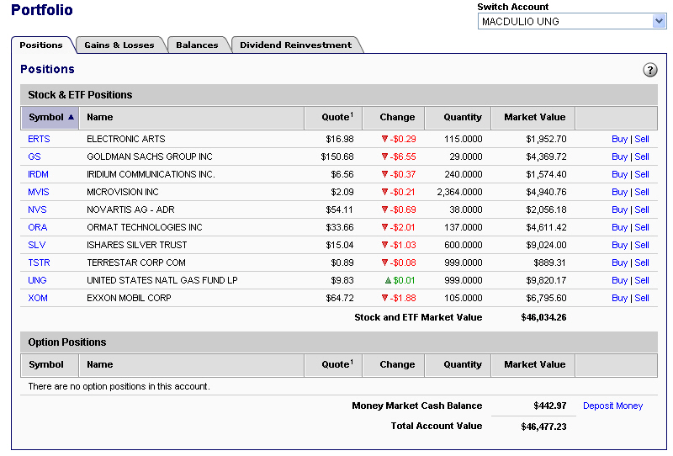The image size is (673, 456).
Task: Open the NVS symbol link
Action: (37, 209)
